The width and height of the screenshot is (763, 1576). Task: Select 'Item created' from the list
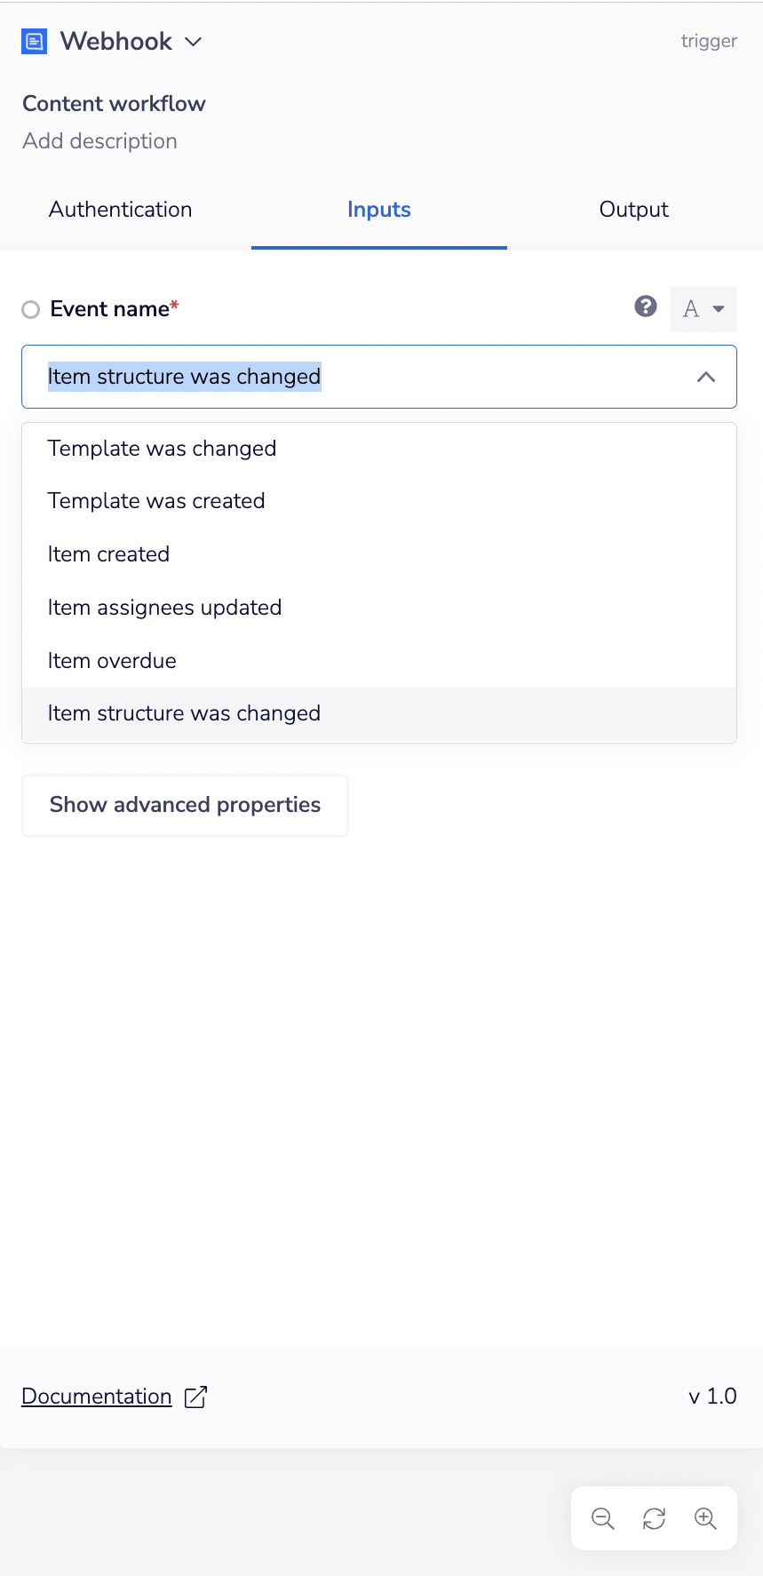point(108,553)
